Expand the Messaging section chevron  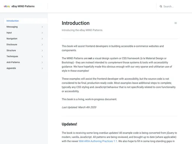click(x=42, y=27)
